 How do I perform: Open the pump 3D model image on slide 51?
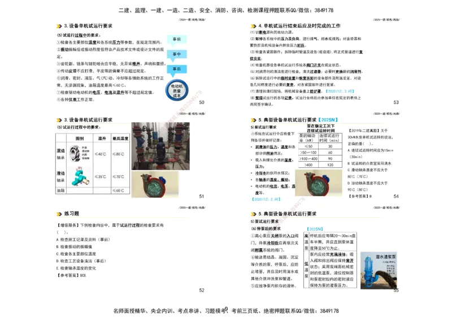coord(155,184)
